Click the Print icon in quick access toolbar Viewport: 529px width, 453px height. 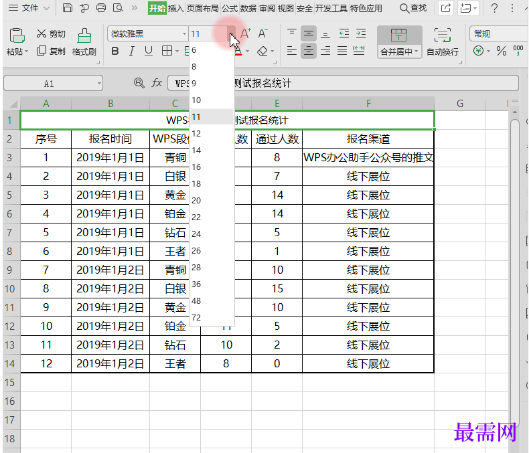[x=101, y=8]
